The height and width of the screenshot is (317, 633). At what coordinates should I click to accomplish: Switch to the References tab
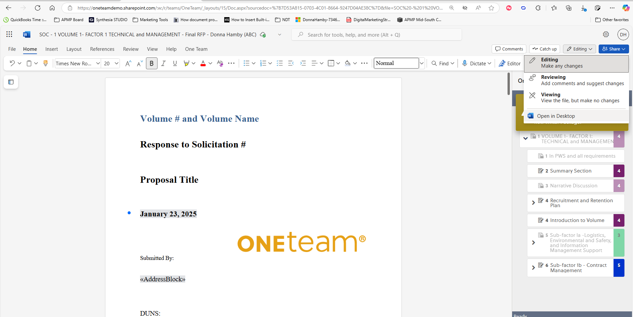(x=102, y=49)
